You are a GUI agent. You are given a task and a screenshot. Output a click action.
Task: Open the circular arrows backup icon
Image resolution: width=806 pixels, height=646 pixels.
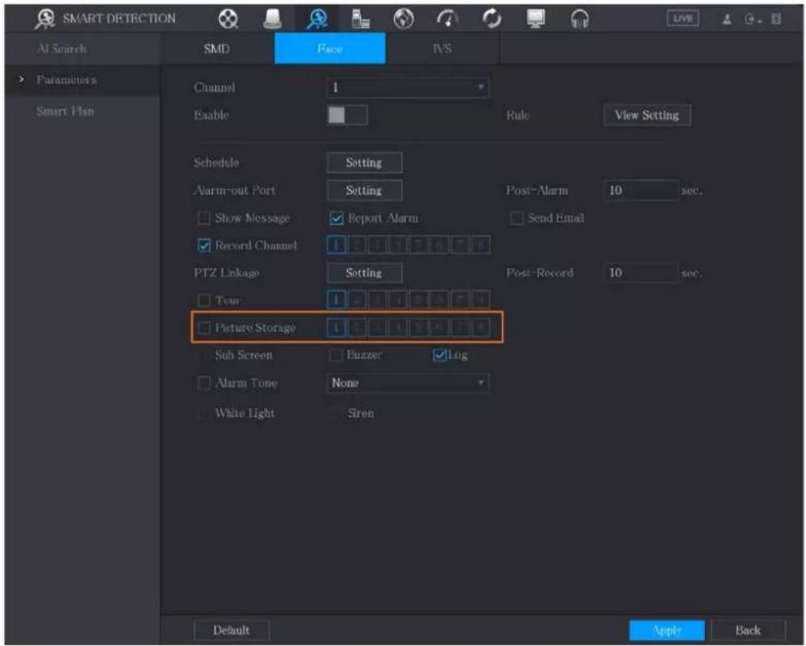pos(492,19)
